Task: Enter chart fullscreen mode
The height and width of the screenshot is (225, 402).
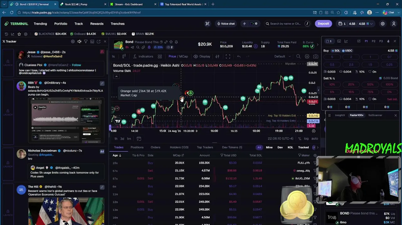Action: [x=228, y=57]
